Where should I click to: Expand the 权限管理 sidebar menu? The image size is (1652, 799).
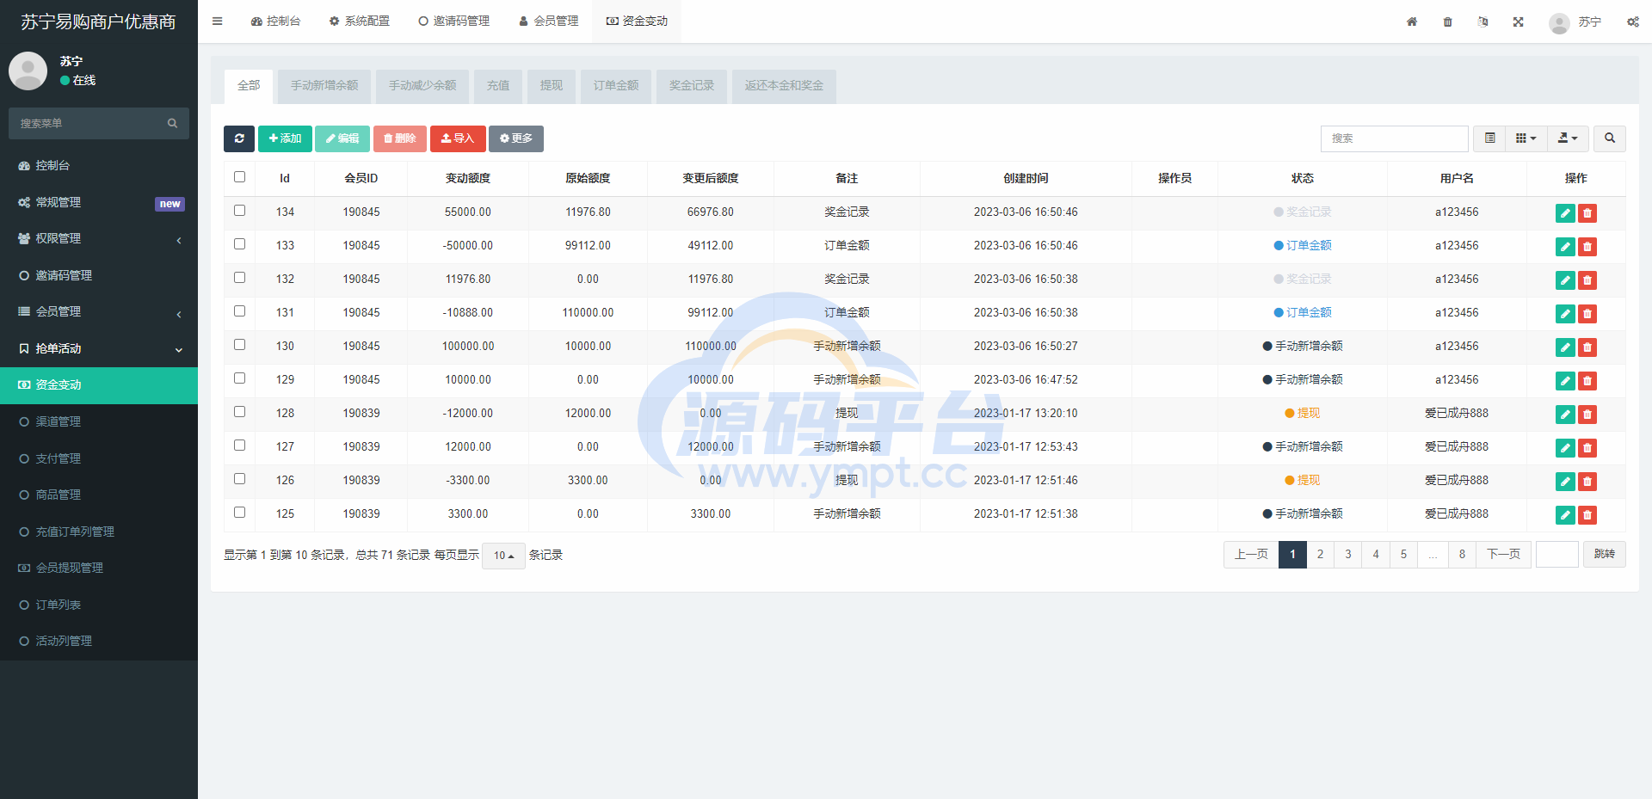[x=99, y=239]
